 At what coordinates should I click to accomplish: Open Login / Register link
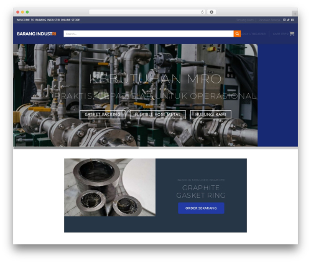(253, 34)
